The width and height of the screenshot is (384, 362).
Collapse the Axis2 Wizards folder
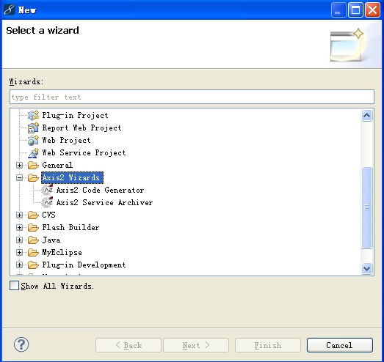tap(19, 177)
